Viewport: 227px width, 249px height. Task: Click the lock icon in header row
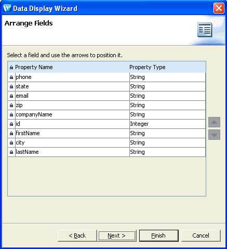(x=11, y=67)
